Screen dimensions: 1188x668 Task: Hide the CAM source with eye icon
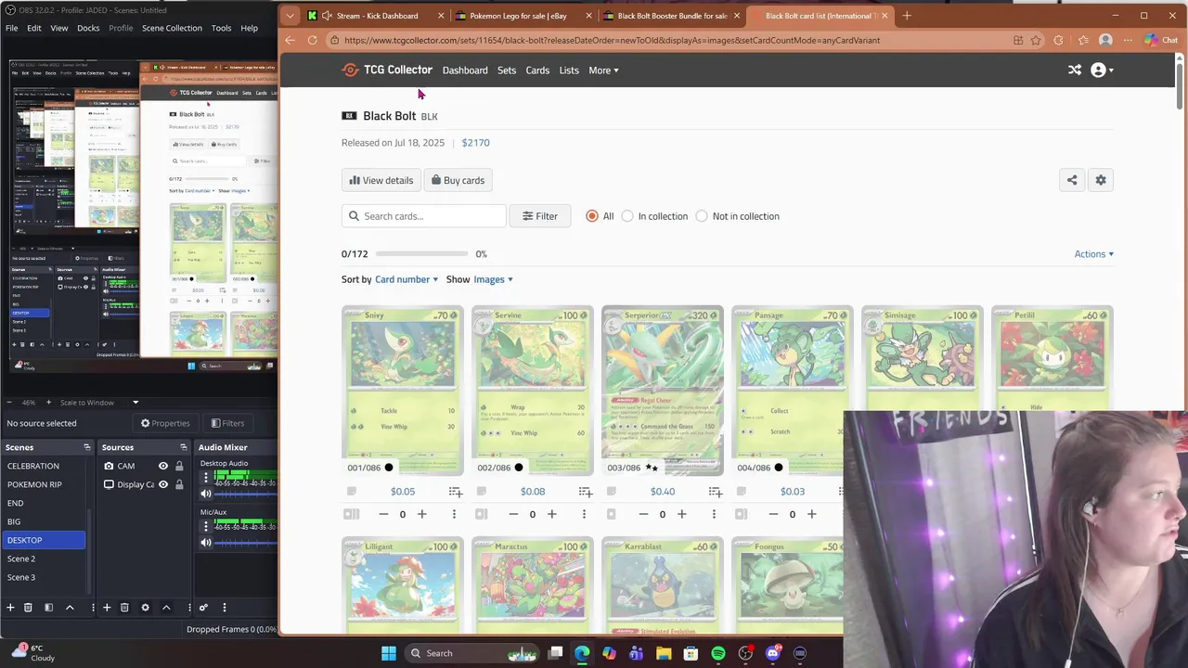[163, 466]
